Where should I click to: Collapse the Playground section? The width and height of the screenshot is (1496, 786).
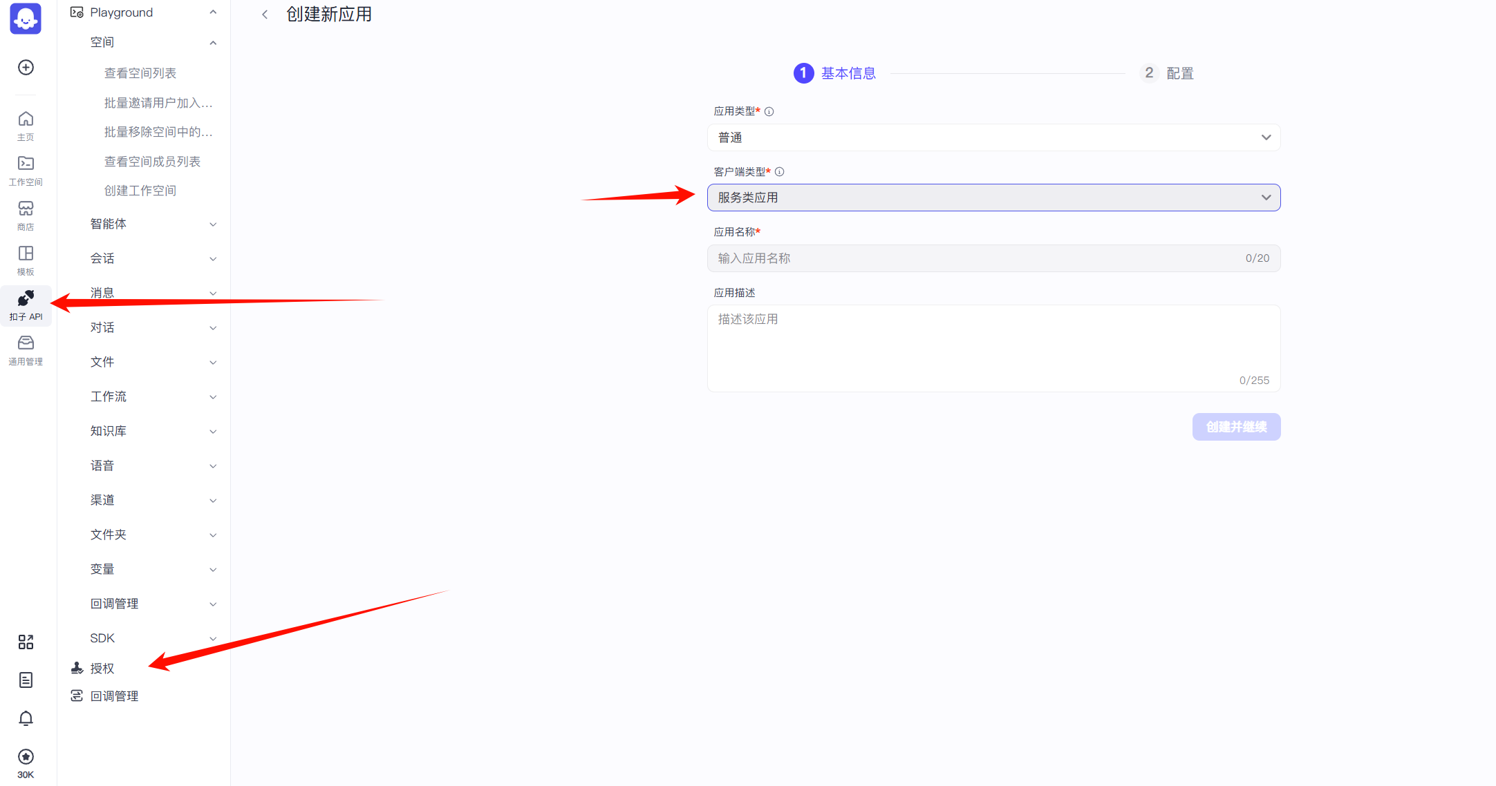[213, 12]
